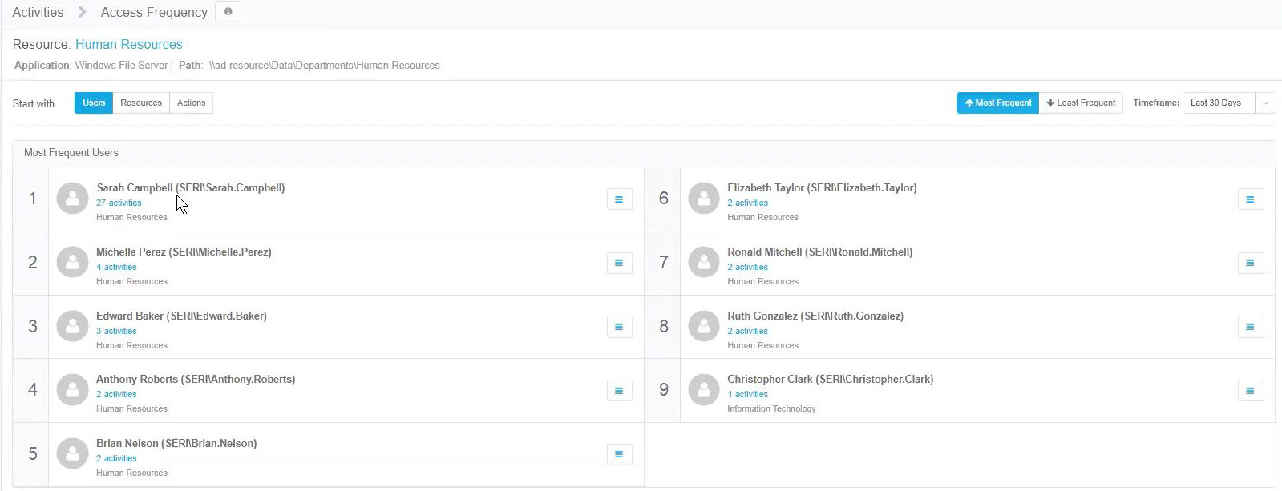Open the Human Resources resource link

[128, 45]
